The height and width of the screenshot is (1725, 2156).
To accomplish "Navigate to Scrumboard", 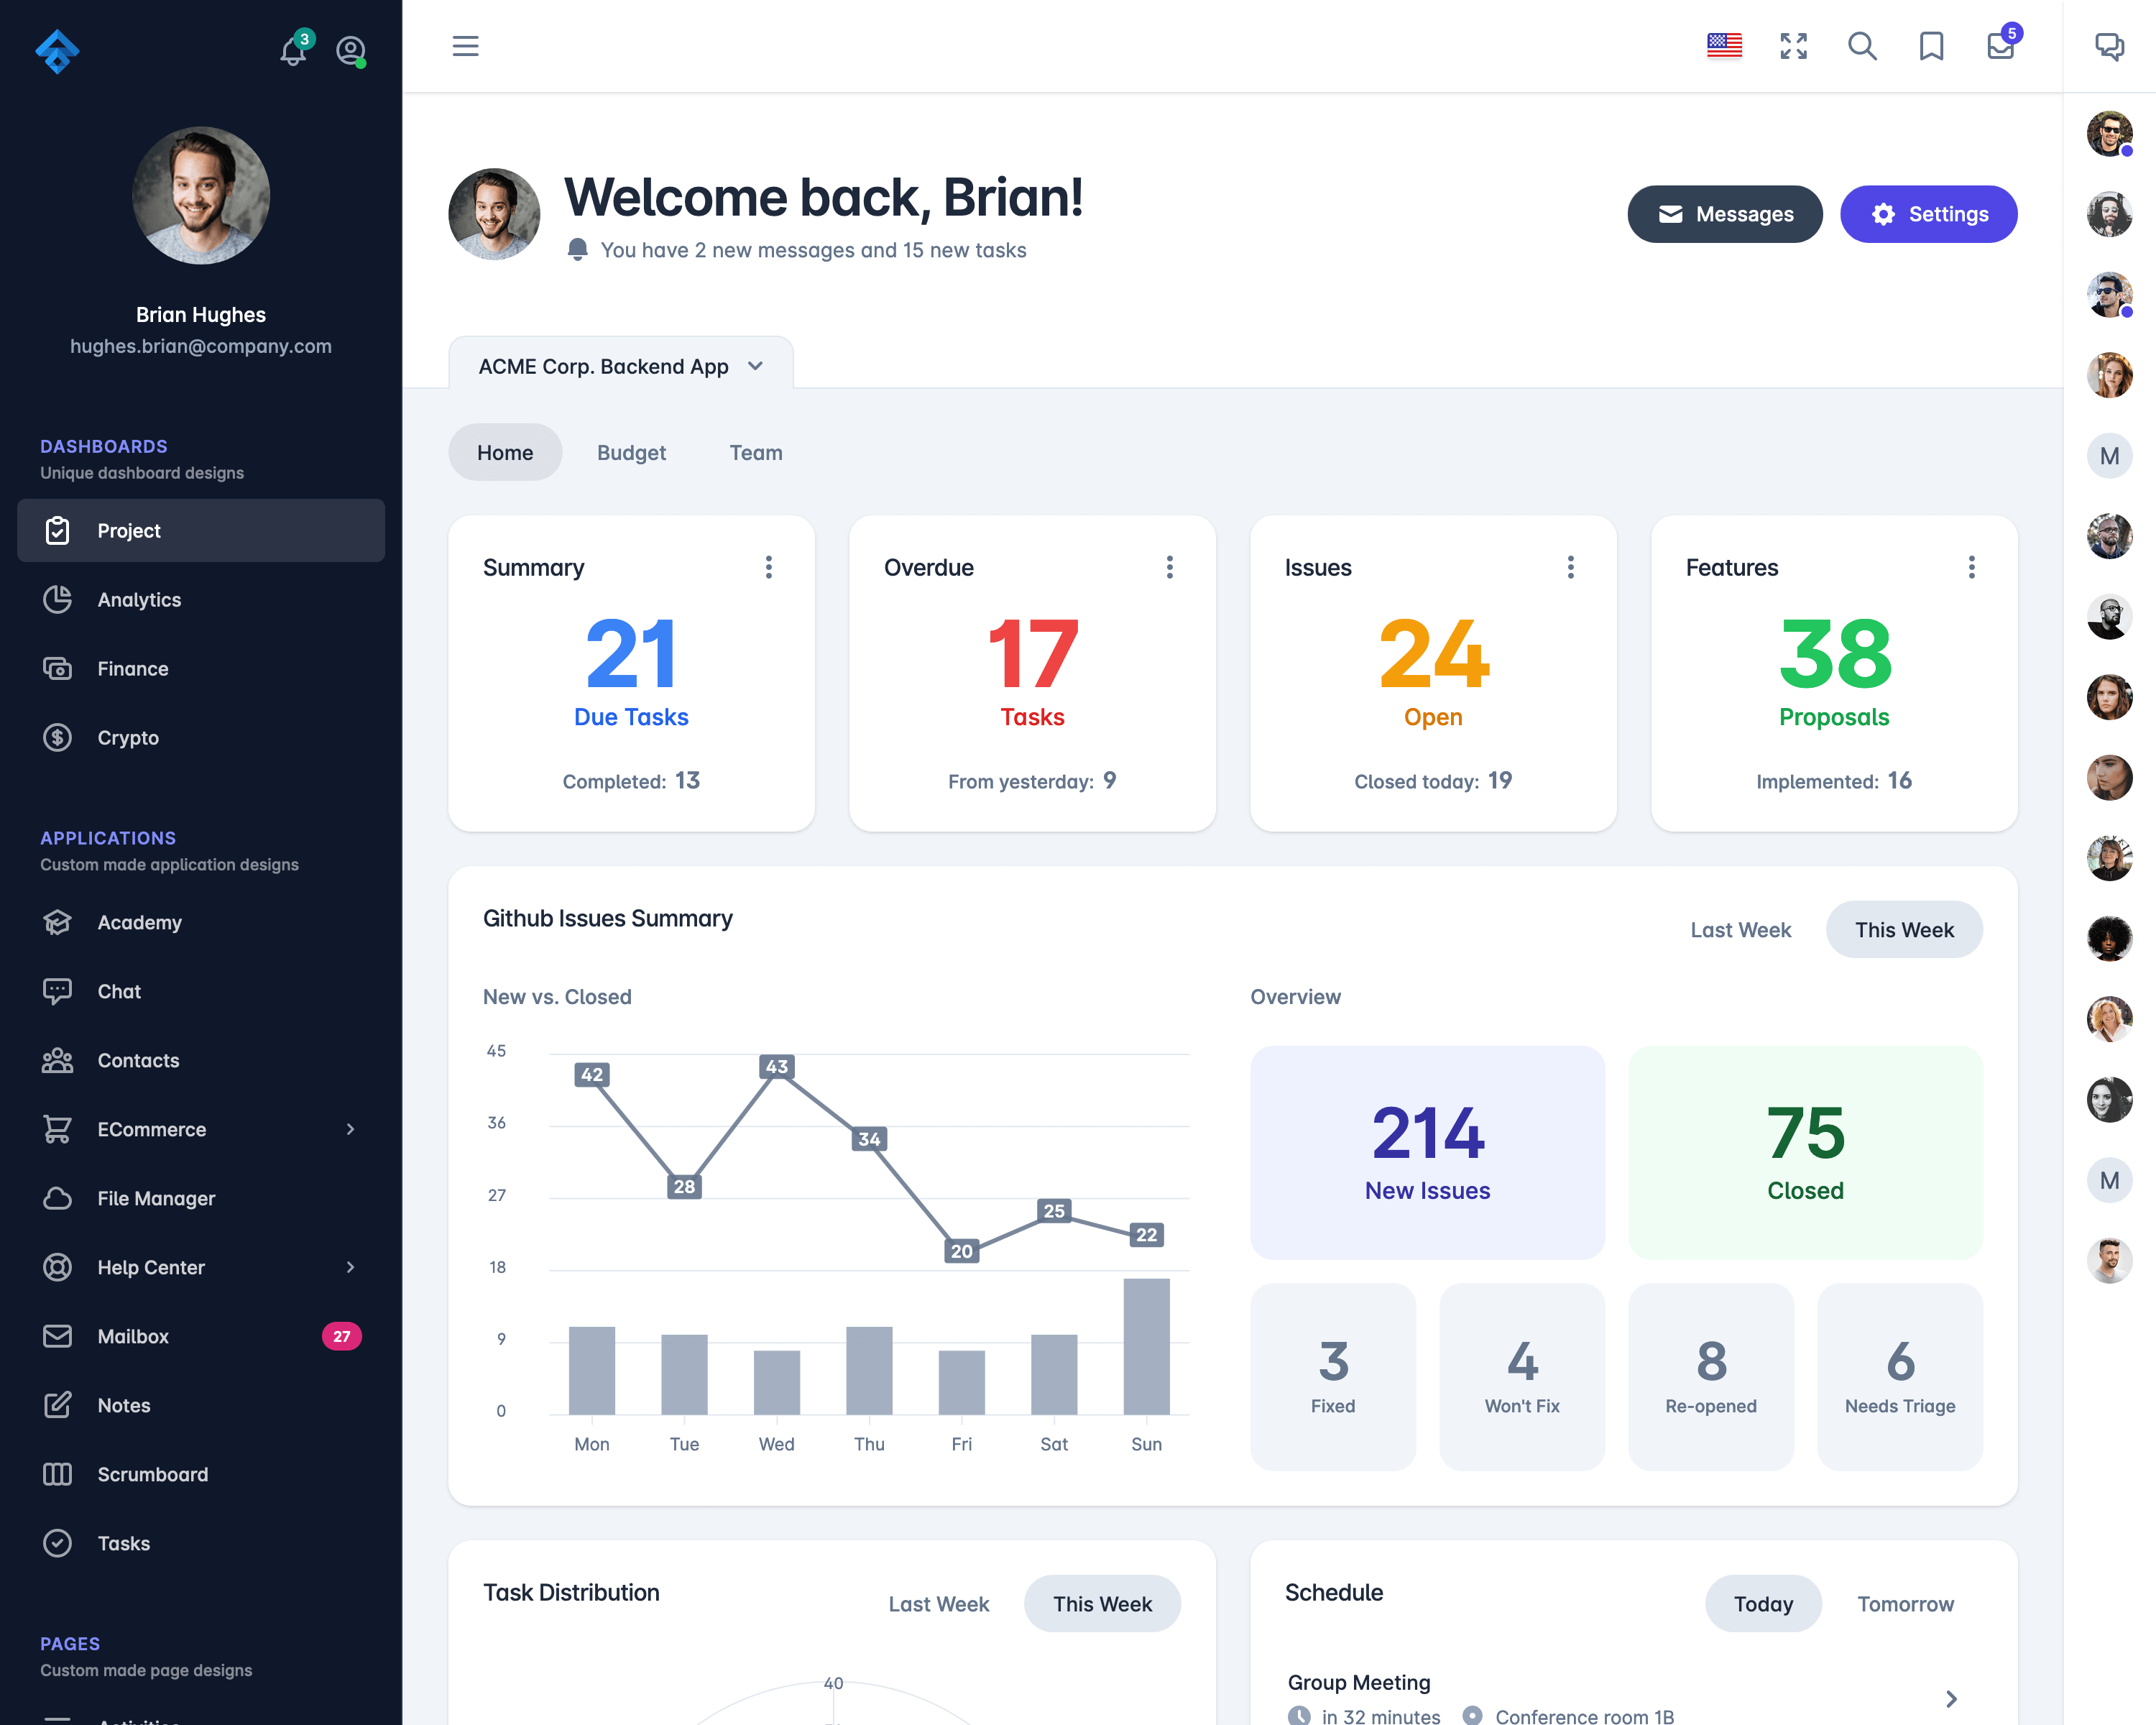I will click(x=153, y=1473).
